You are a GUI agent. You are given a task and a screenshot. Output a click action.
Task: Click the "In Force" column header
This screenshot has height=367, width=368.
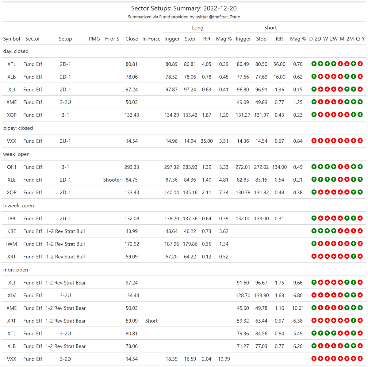pos(151,39)
